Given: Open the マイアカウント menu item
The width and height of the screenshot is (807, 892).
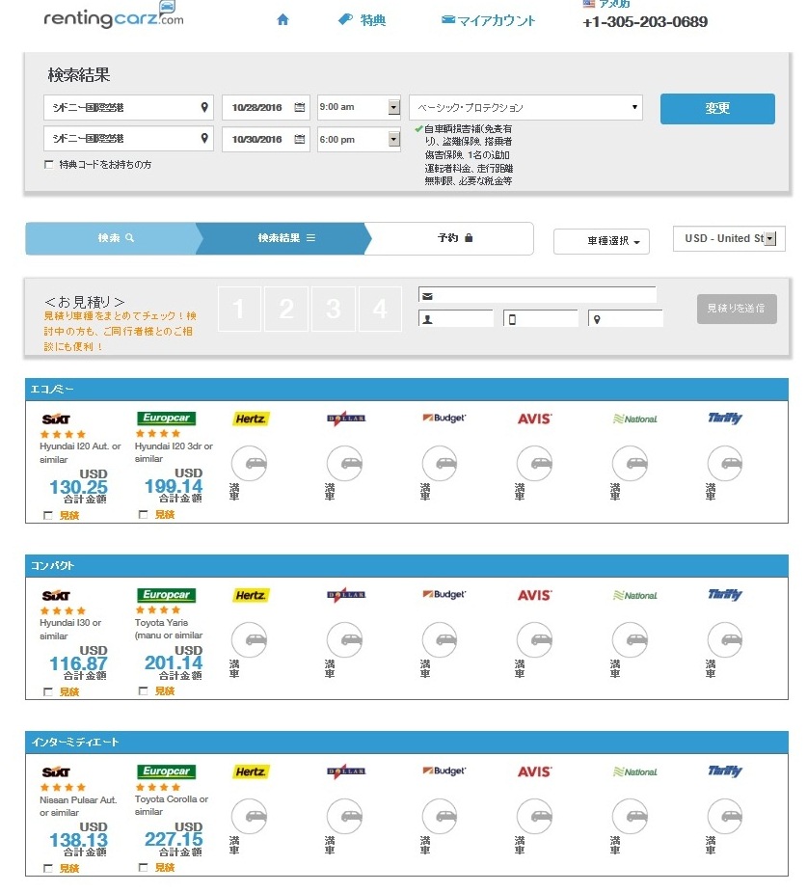Looking at the screenshot, I should [x=488, y=21].
